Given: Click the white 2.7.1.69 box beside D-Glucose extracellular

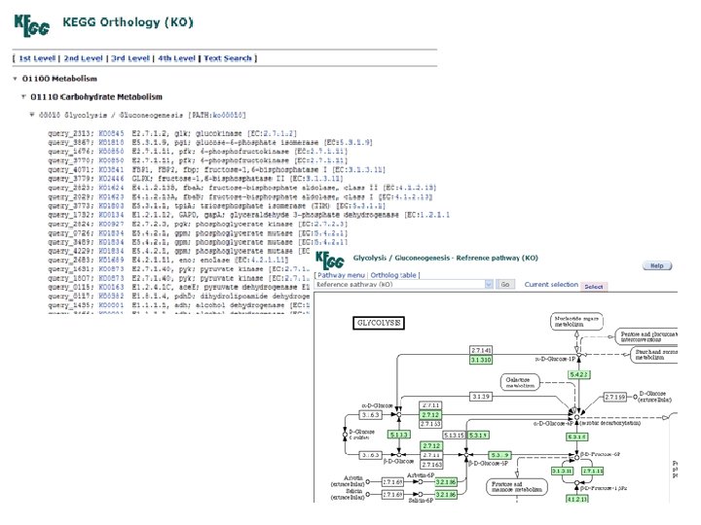Looking at the screenshot, I should click(x=615, y=397).
